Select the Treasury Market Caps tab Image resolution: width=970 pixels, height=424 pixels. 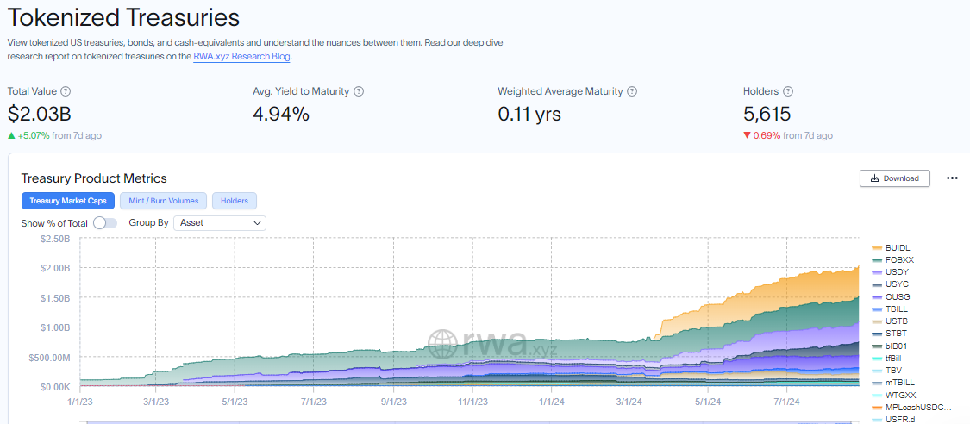pos(68,201)
